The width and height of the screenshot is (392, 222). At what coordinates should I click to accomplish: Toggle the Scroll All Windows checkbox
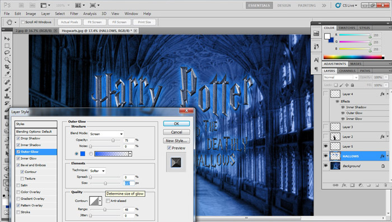click(x=23, y=22)
